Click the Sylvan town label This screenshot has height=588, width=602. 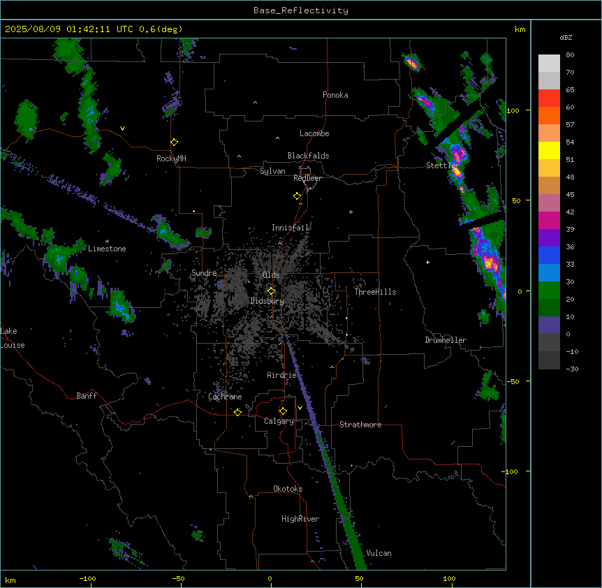click(x=272, y=171)
